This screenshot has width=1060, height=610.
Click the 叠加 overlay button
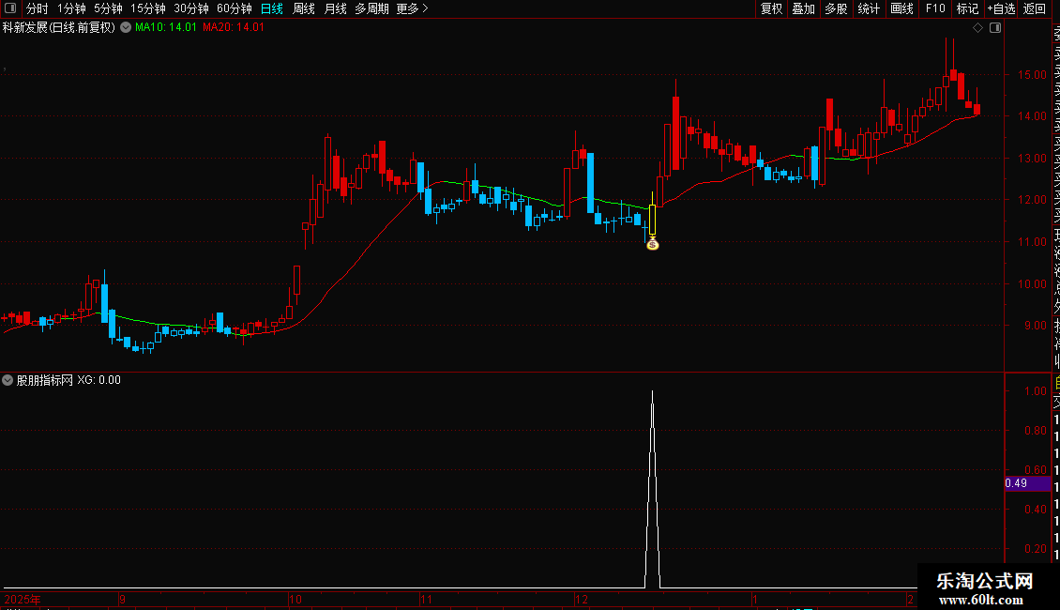pos(803,8)
